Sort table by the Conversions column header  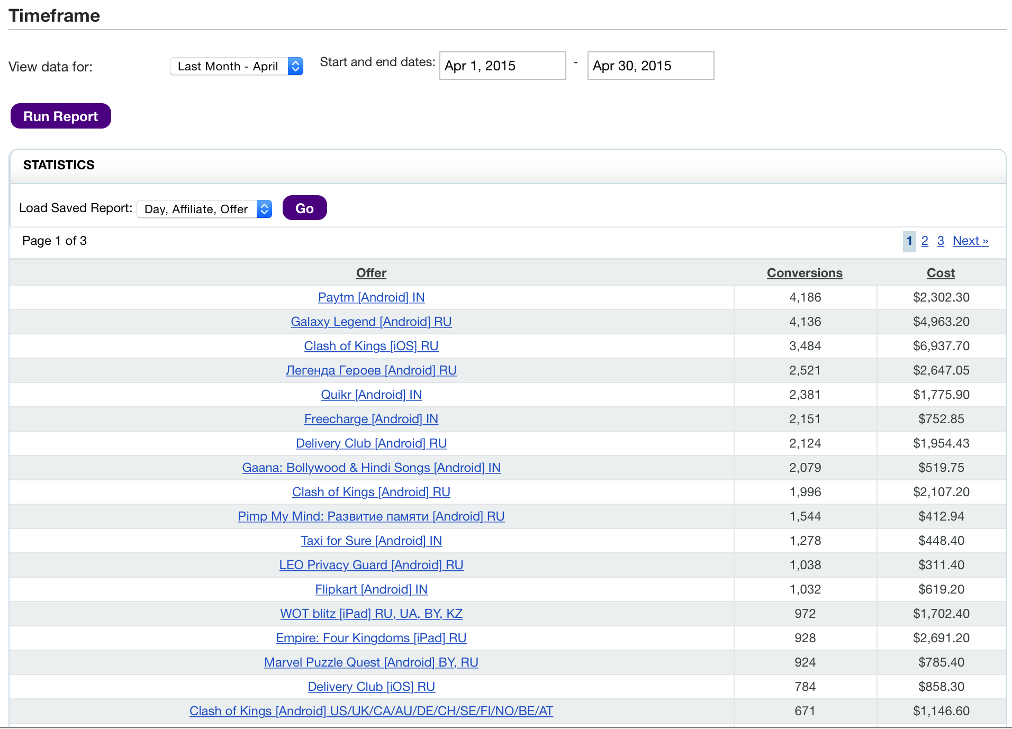coord(805,273)
